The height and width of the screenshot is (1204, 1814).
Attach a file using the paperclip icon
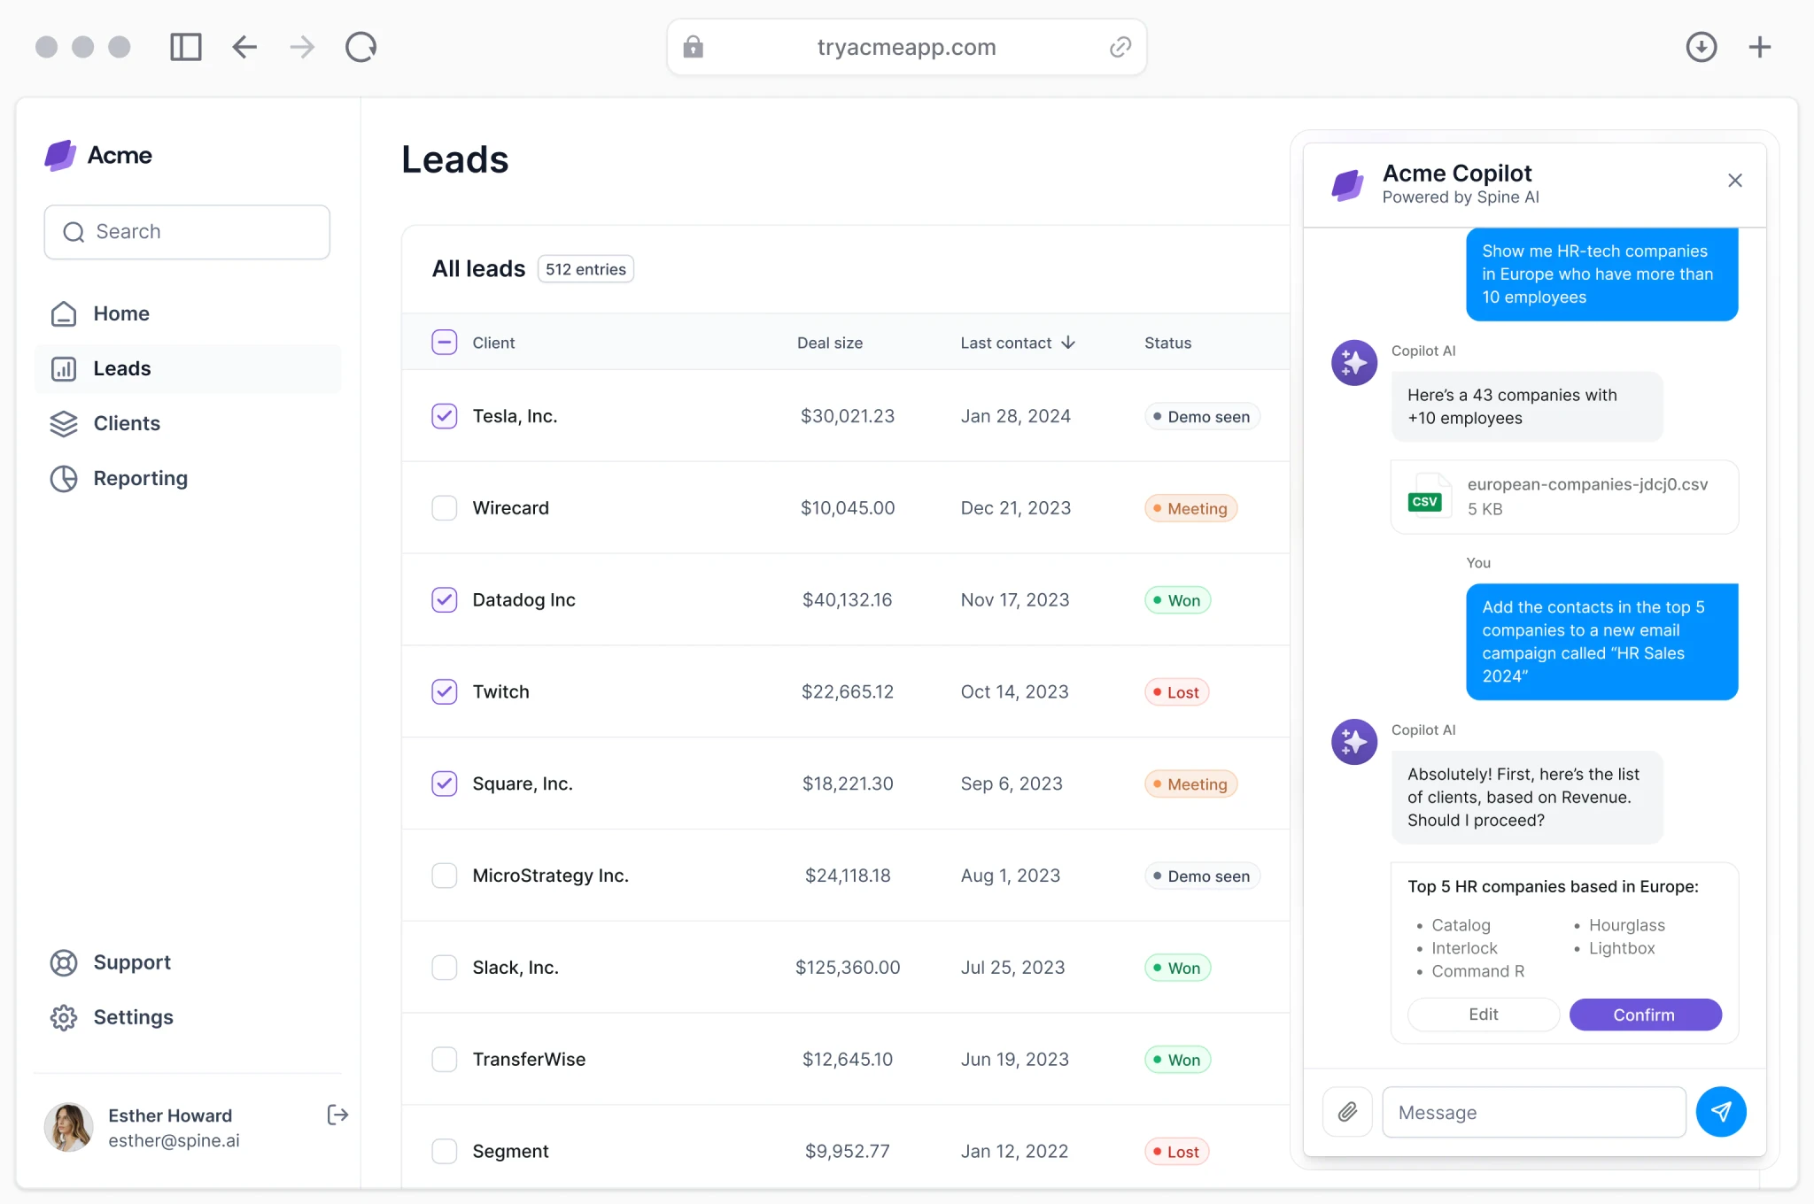click(1347, 1112)
